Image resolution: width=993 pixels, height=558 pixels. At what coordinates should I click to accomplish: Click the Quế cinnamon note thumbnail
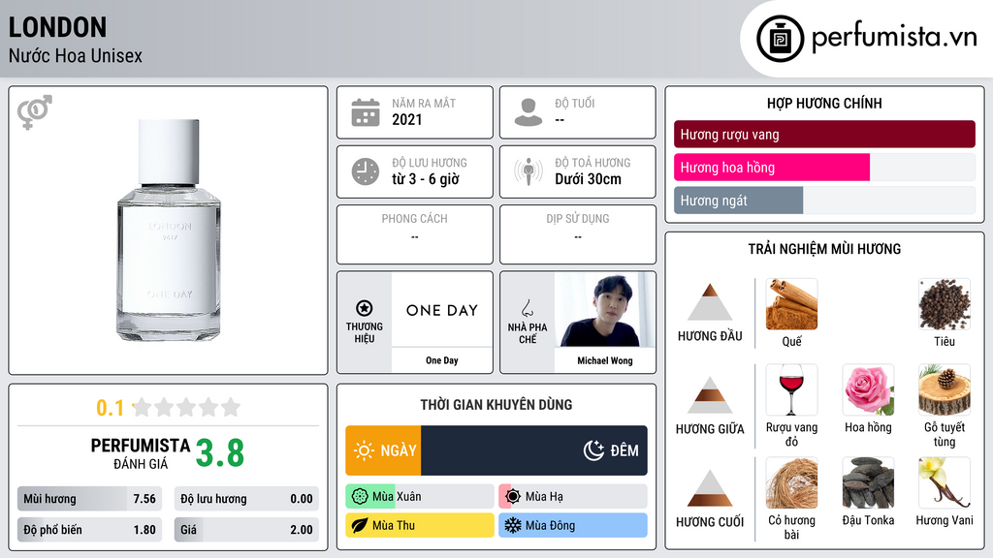pyautogui.click(x=791, y=304)
